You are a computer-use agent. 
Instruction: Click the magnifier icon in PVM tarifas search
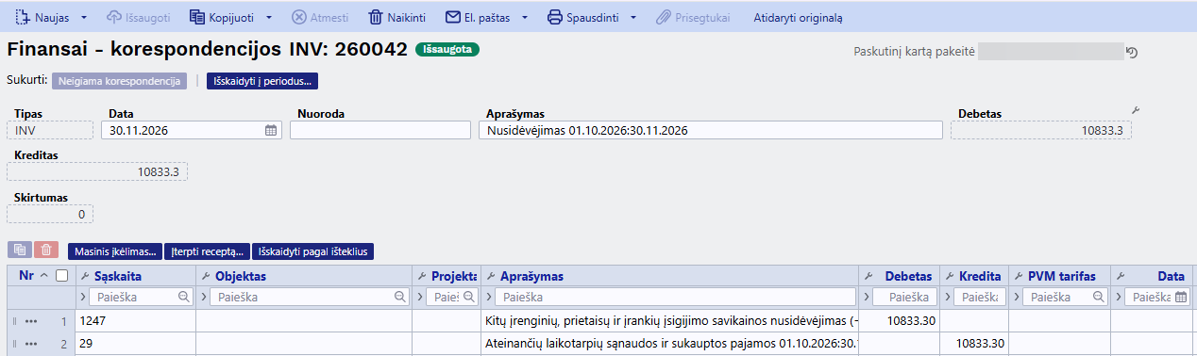(x=1099, y=297)
